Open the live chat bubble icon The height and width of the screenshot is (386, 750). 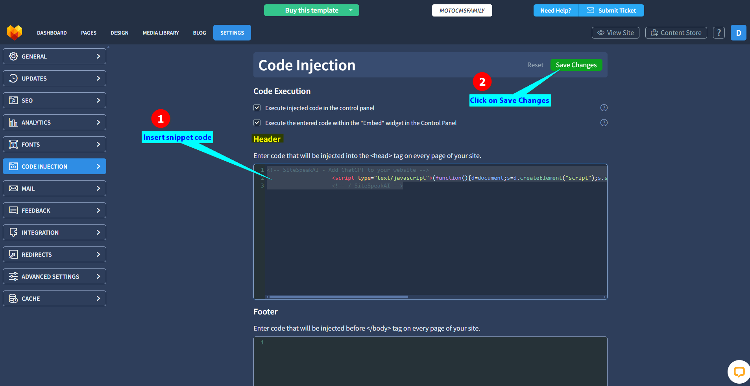pos(739,371)
